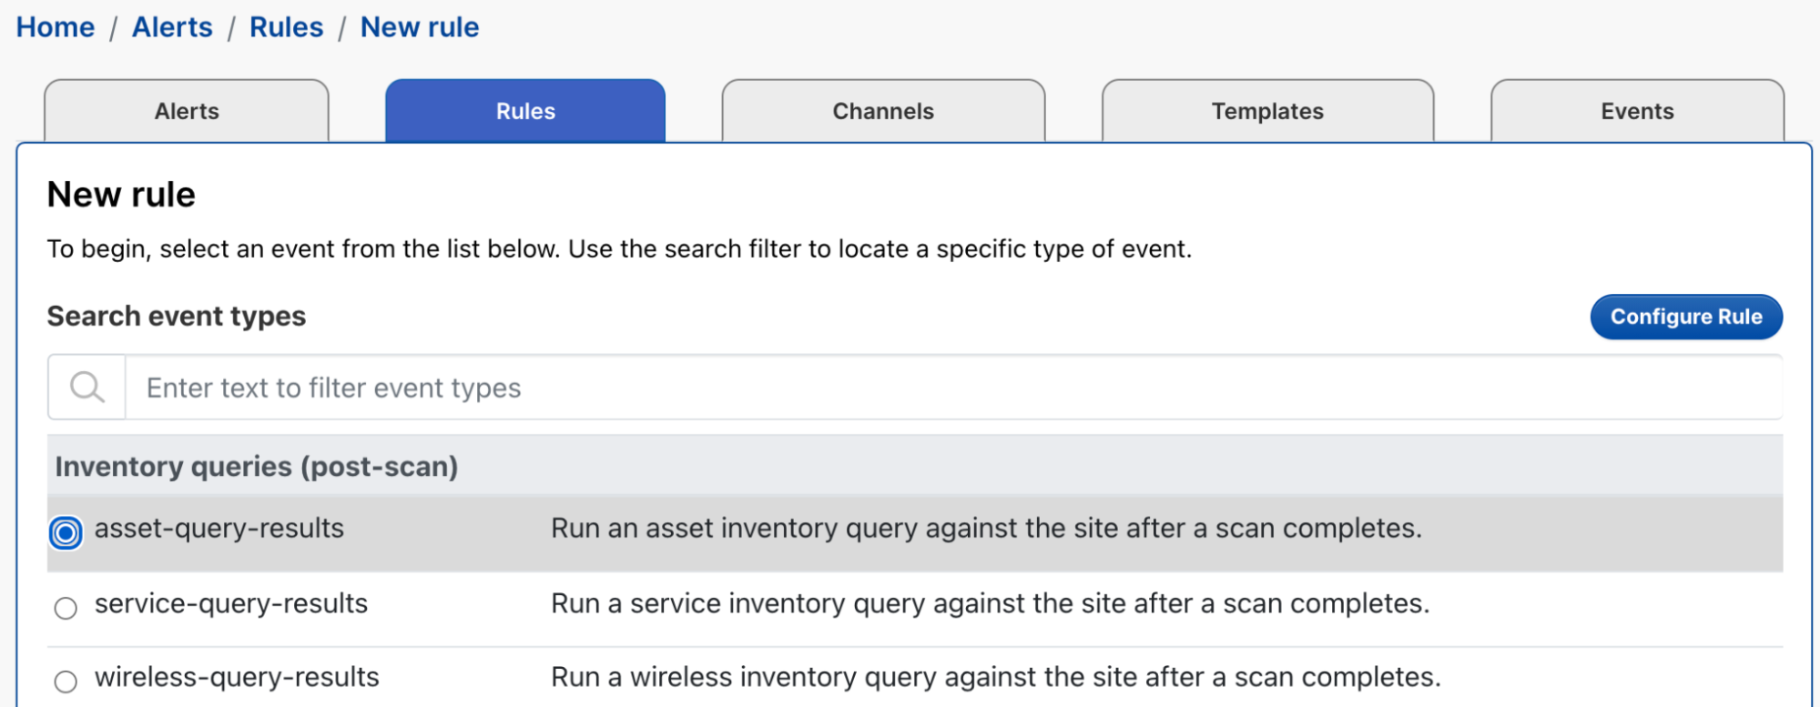The height and width of the screenshot is (707, 1820).
Task: Open Alerts breadcrumb link
Action: tap(172, 27)
